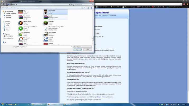
Task: Click the browser page vertical scrollbar
Action: [188, 49]
